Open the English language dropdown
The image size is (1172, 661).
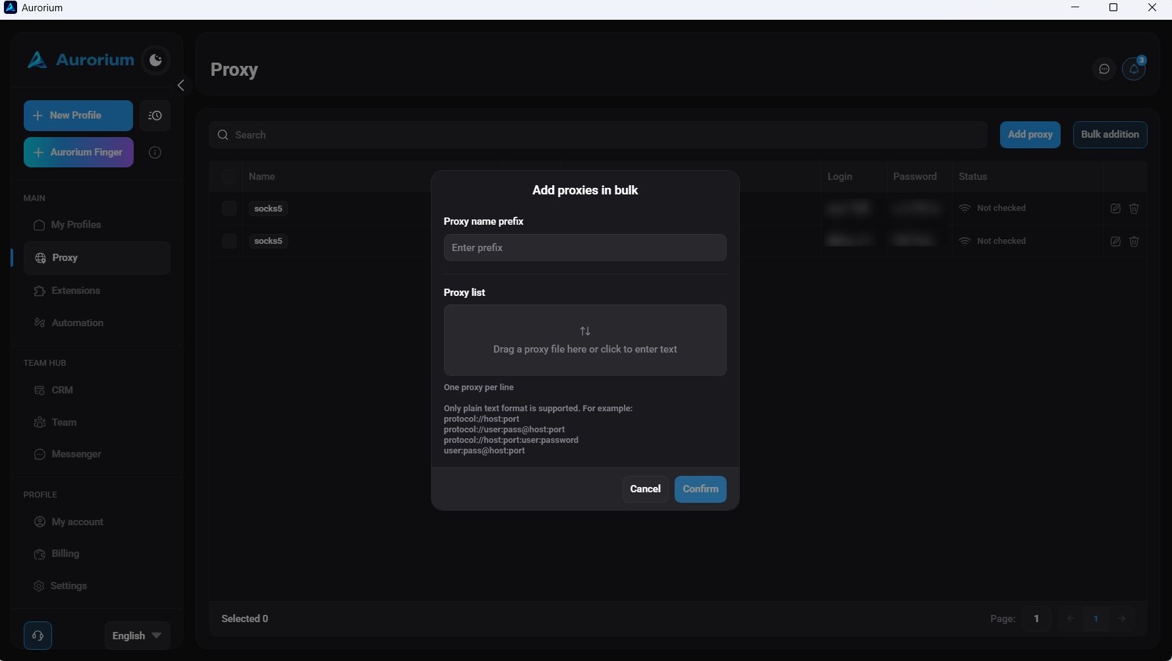137,636
